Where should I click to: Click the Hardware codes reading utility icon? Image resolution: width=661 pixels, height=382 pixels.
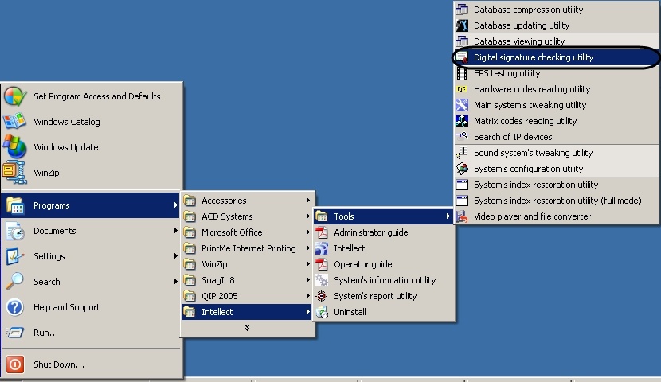coord(462,89)
